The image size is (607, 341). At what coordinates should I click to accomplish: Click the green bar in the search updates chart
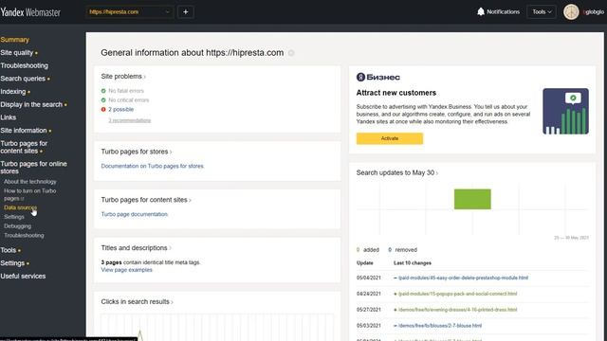click(x=472, y=199)
